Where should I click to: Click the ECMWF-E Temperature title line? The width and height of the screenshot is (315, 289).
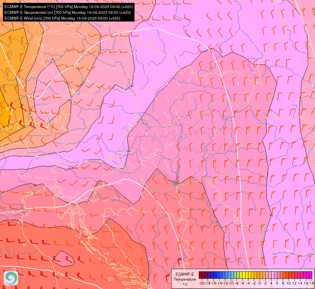[x=69, y=7]
